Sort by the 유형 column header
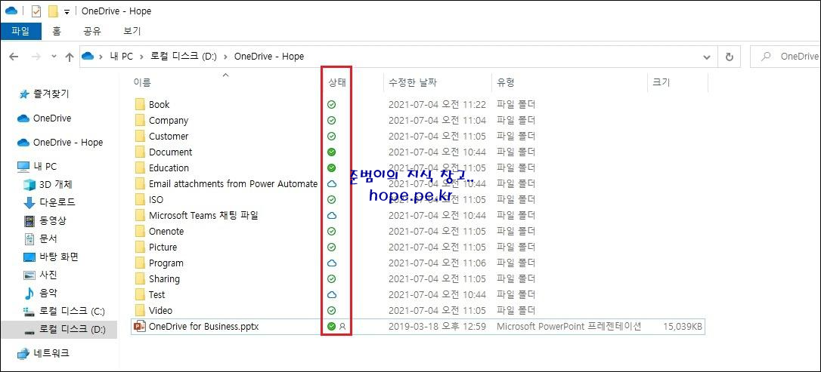 tap(506, 82)
